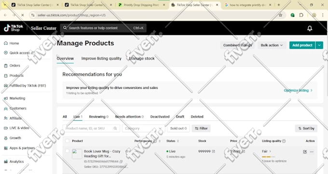Open browser Extensions puzzle icon
Screen dimensions: 328x174
pos(301,15)
